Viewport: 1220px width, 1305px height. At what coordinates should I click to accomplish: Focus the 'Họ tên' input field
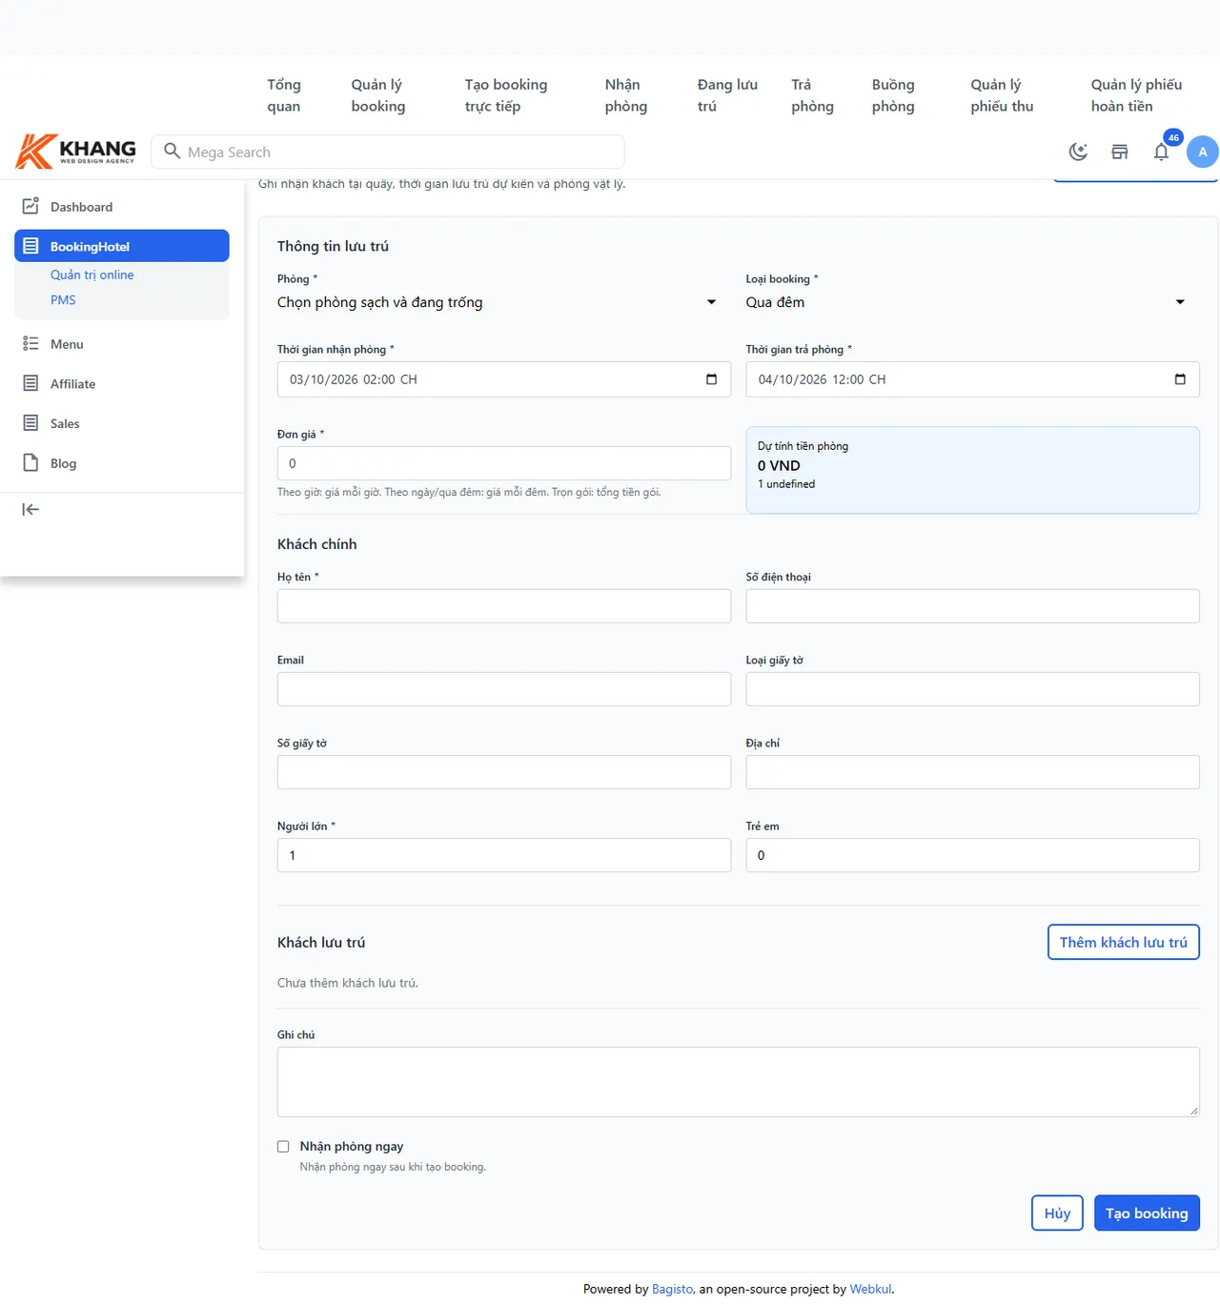point(504,606)
